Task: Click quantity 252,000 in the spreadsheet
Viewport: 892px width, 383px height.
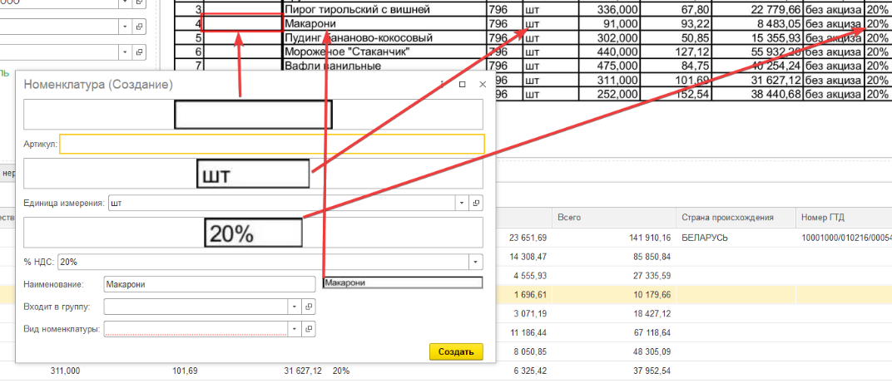Action: pyautogui.click(x=617, y=94)
